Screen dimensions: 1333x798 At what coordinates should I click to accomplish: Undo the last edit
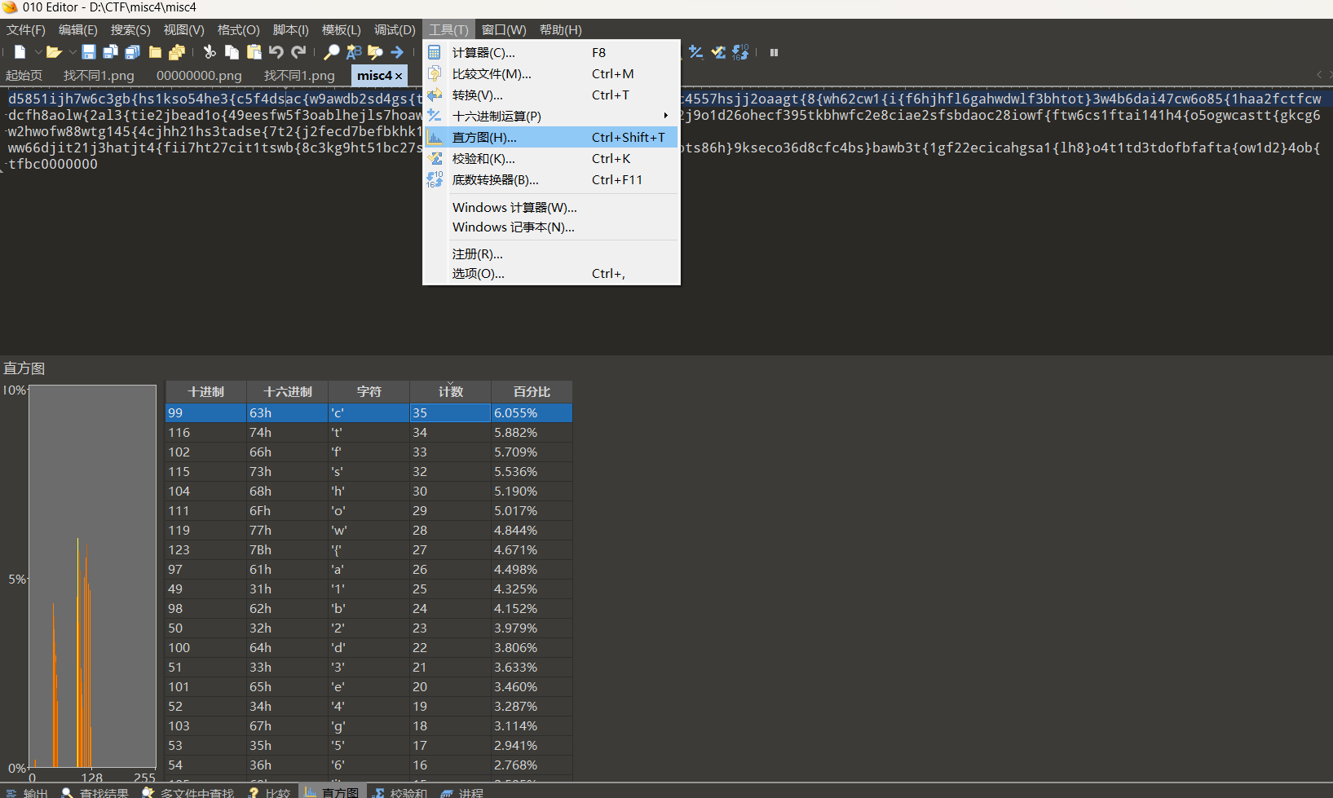coord(276,52)
